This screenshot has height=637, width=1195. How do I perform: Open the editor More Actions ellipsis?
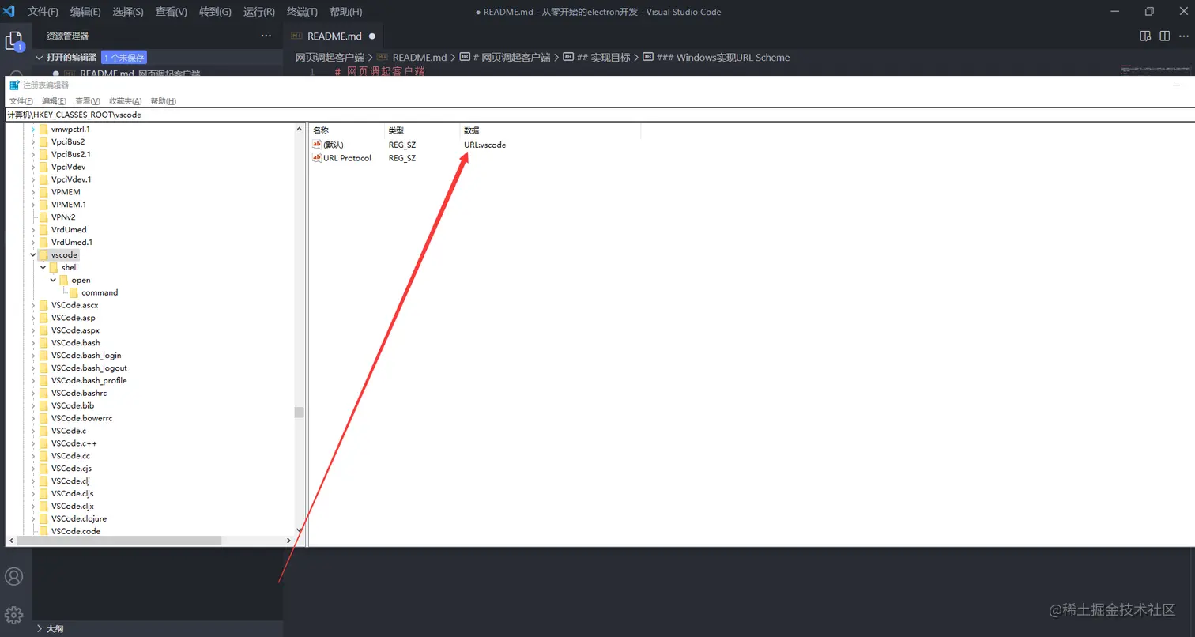pos(1184,36)
